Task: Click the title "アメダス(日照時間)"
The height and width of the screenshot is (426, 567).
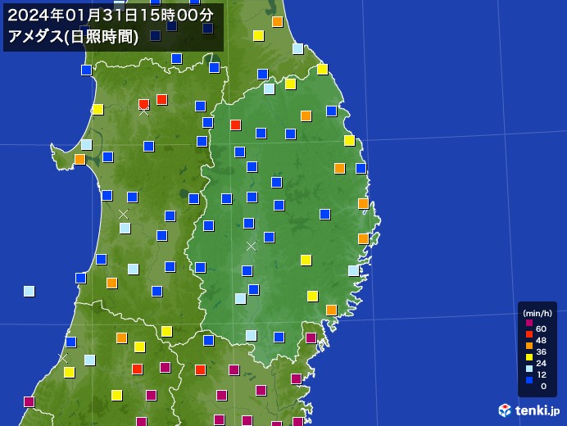Action: coord(73,37)
